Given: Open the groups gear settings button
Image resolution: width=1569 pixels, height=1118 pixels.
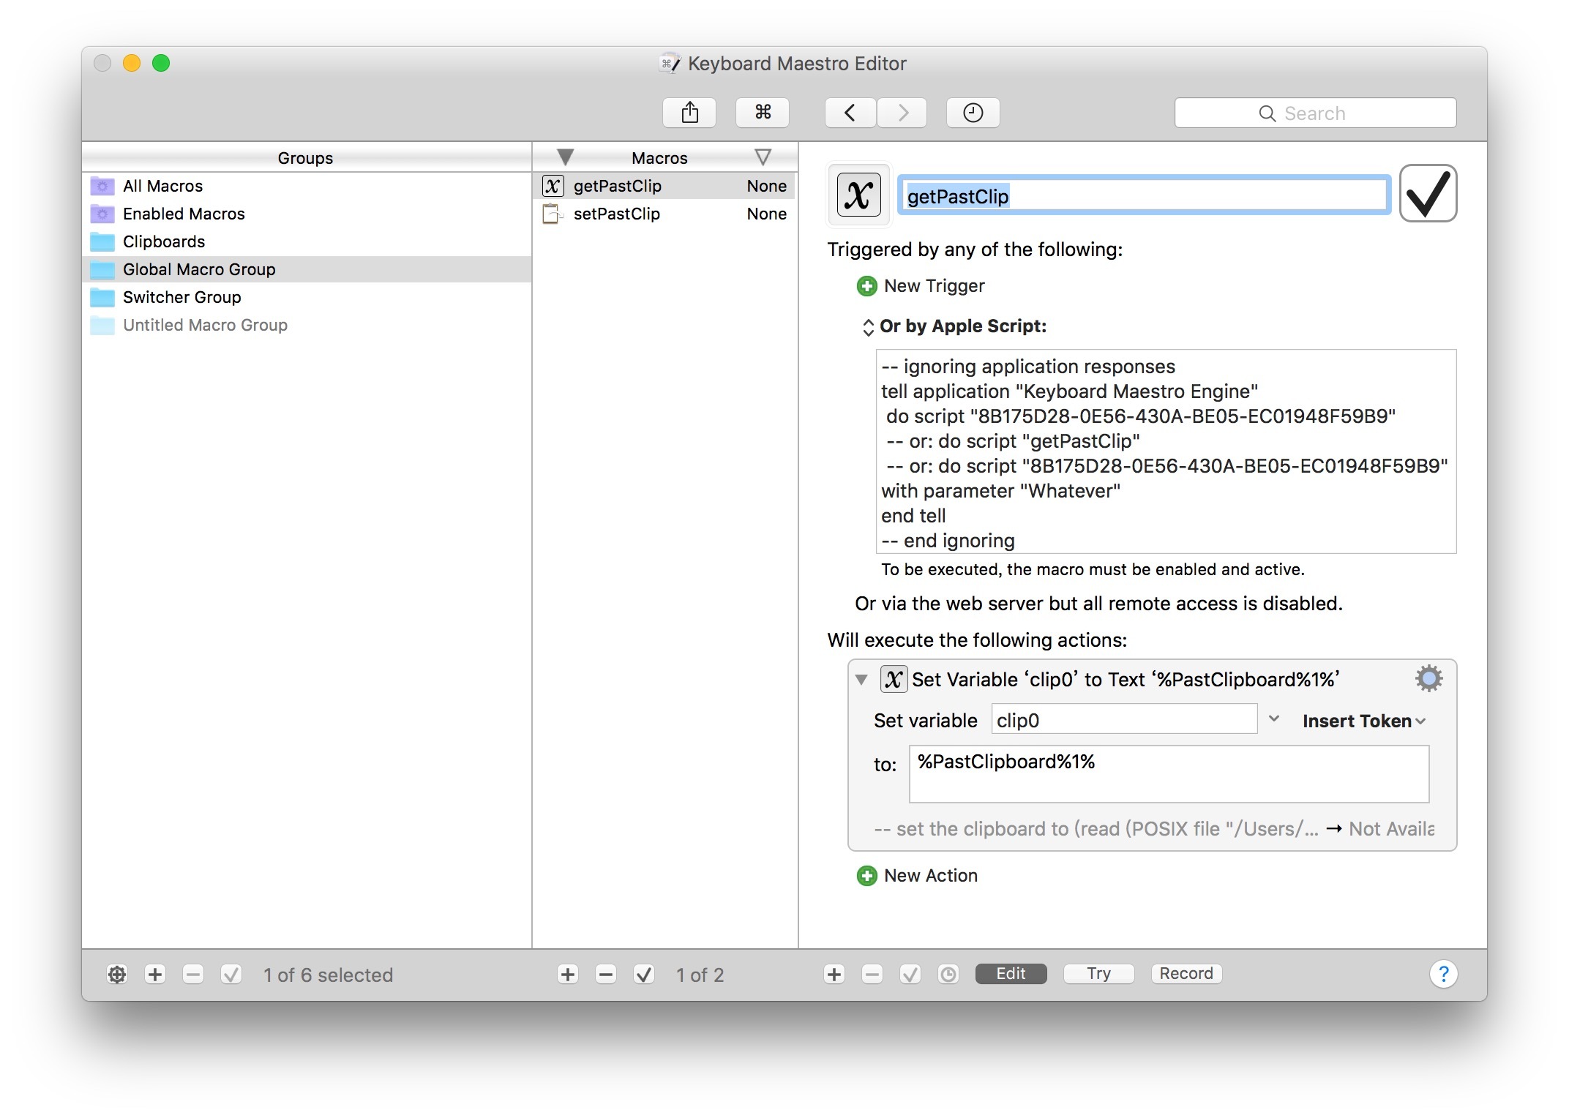Looking at the screenshot, I should [117, 975].
